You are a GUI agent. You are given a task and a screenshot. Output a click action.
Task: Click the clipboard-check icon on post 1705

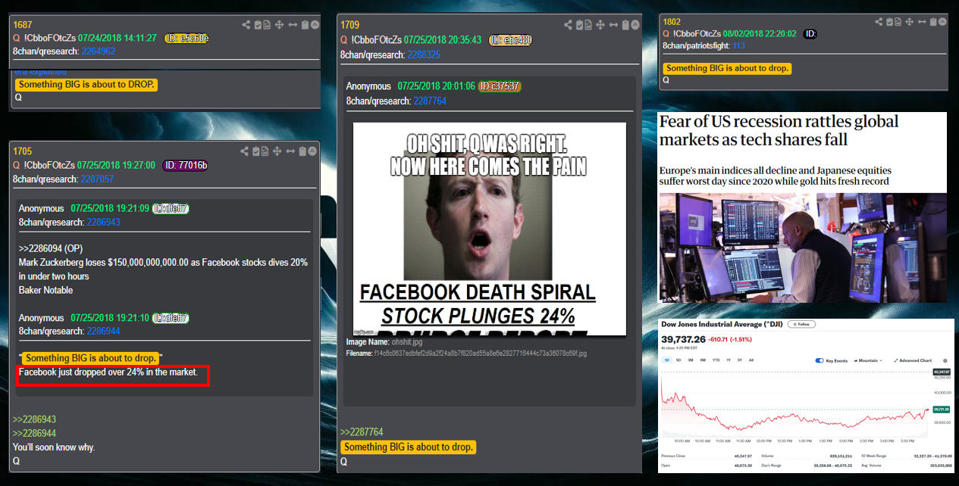coord(257,151)
